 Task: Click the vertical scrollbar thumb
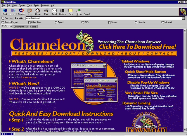pyautogui.click(x=185, y=50)
